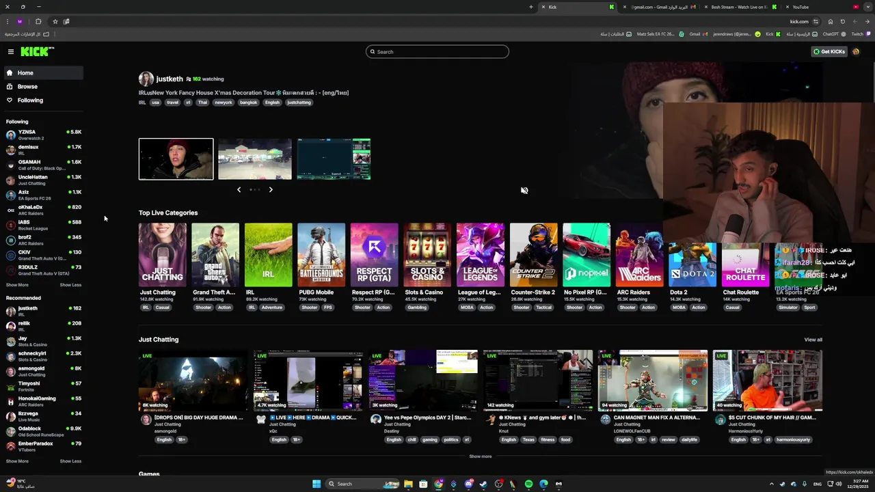The width and height of the screenshot is (875, 492).
Task: Open Browse in sidebar
Action: (44, 87)
